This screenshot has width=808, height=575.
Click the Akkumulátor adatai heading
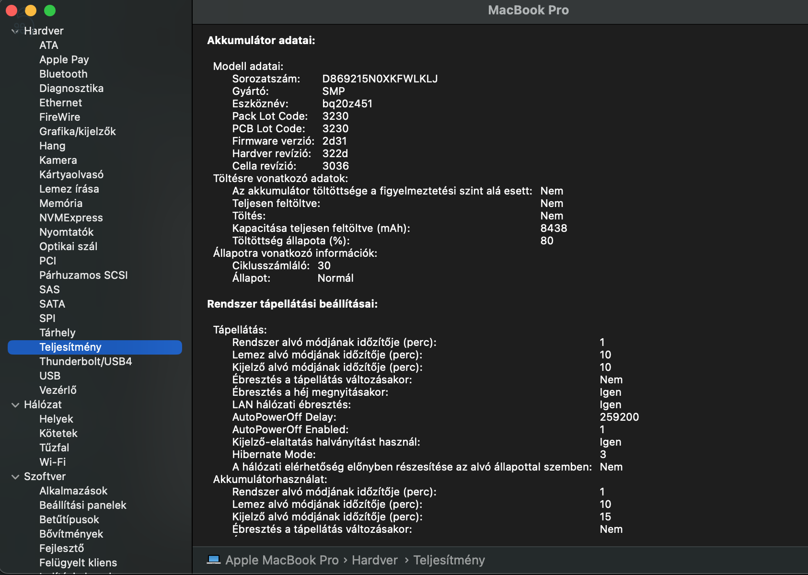261,40
